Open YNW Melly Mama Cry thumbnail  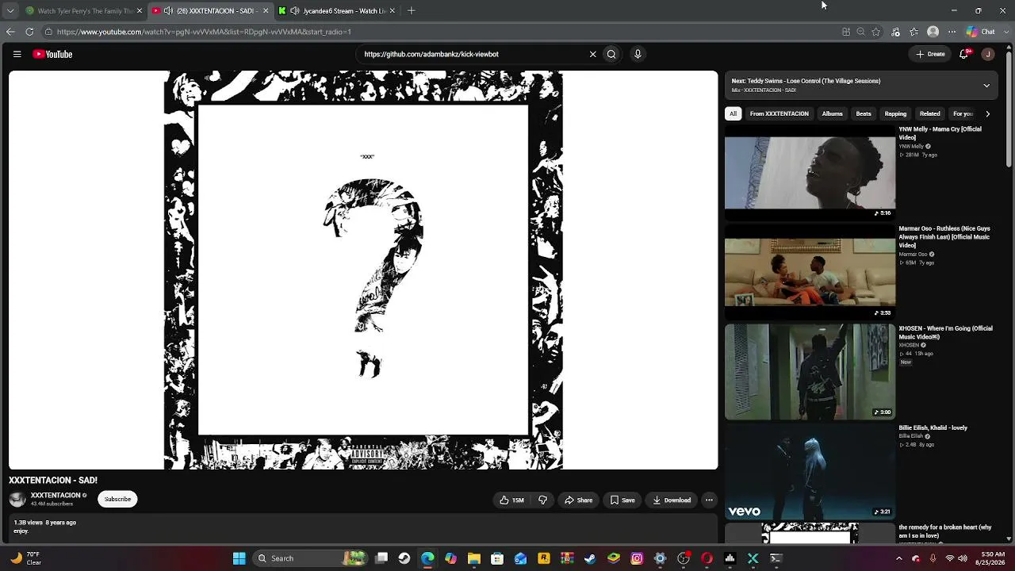[810, 172]
